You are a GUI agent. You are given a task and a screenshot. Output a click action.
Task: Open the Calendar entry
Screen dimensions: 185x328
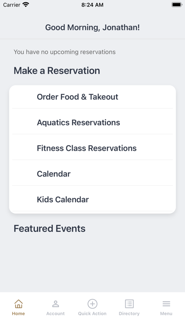click(92, 174)
